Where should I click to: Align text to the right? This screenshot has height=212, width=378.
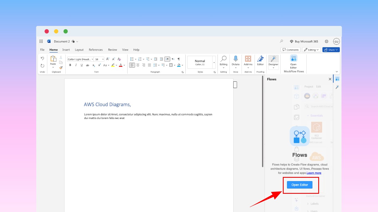[144, 65]
